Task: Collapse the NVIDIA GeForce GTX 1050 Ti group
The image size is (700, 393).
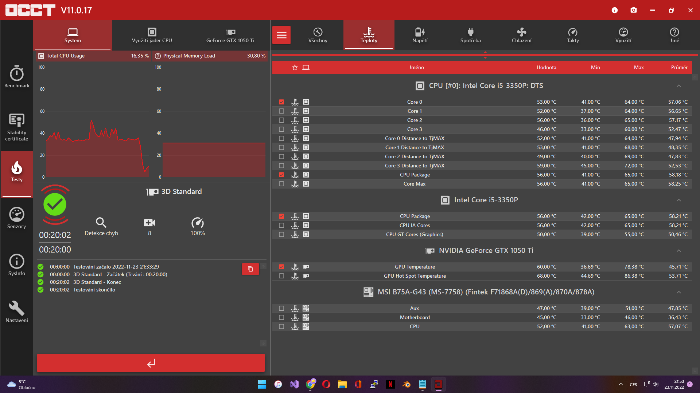Action: pos(678,251)
